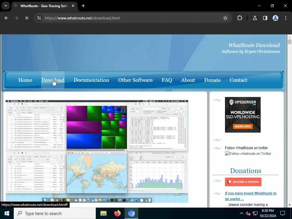Open the taskbar clock and date

click(x=267, y=213)
